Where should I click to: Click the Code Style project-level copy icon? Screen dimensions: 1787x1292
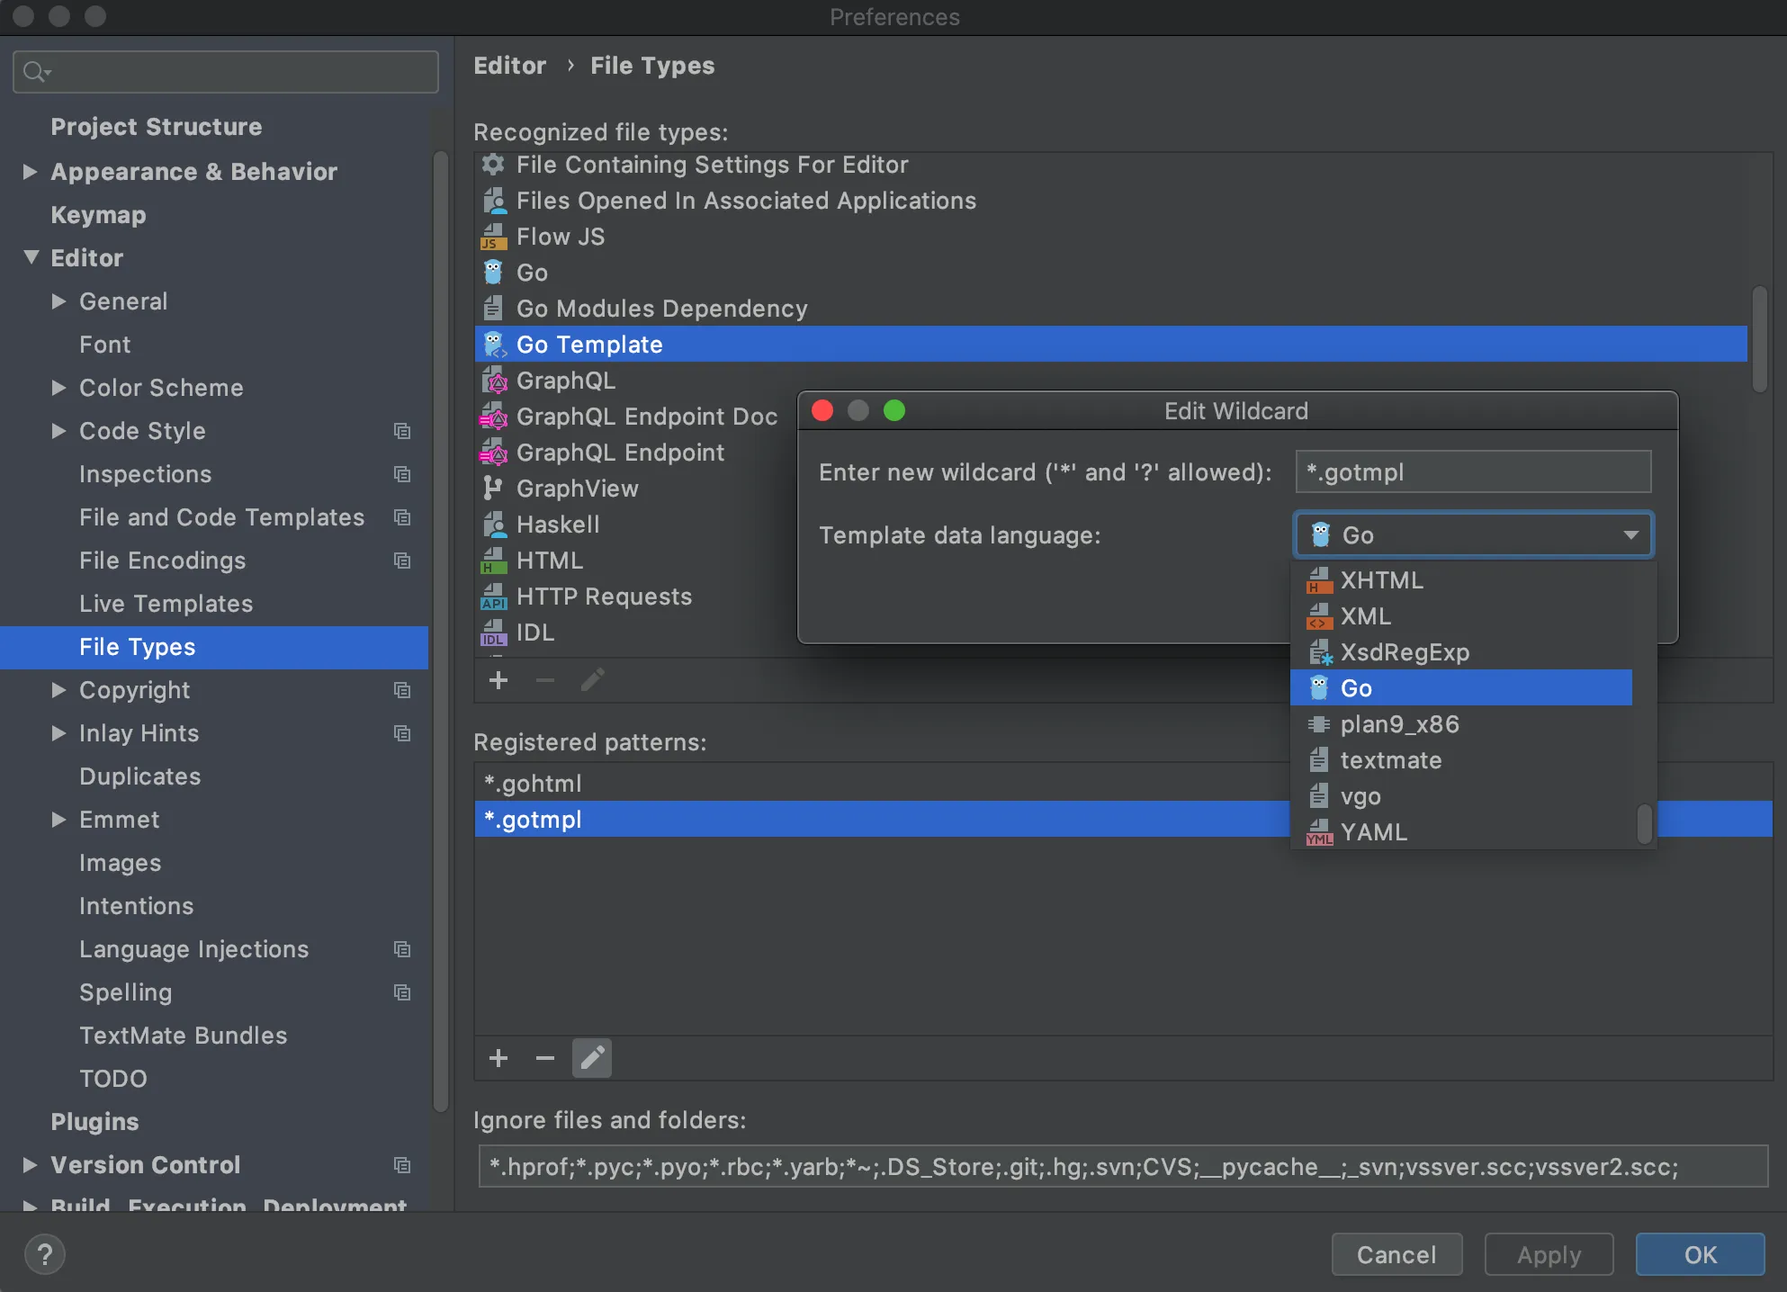pos(402,431)
